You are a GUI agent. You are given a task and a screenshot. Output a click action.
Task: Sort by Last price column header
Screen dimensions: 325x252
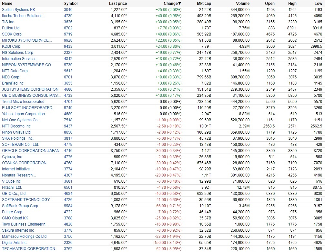[x=118, y=4]
